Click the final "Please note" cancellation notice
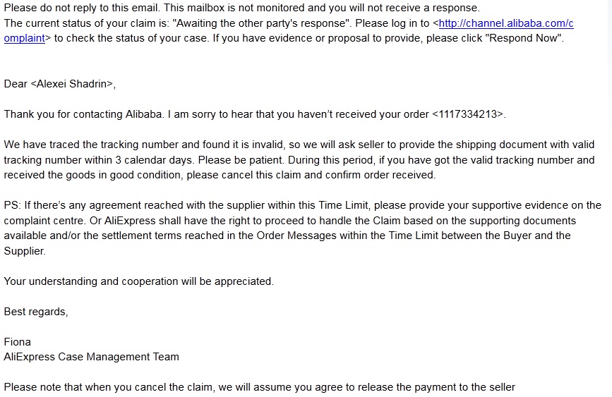The image size is (612, 397). pyautogui.click(x=259, y=387)
